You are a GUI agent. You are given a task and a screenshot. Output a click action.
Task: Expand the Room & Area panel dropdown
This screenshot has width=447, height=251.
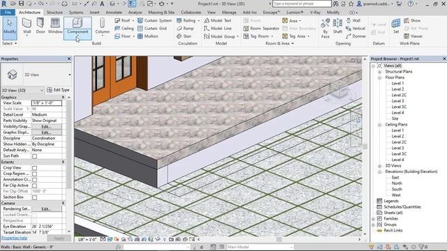click(x=279, y=43)
